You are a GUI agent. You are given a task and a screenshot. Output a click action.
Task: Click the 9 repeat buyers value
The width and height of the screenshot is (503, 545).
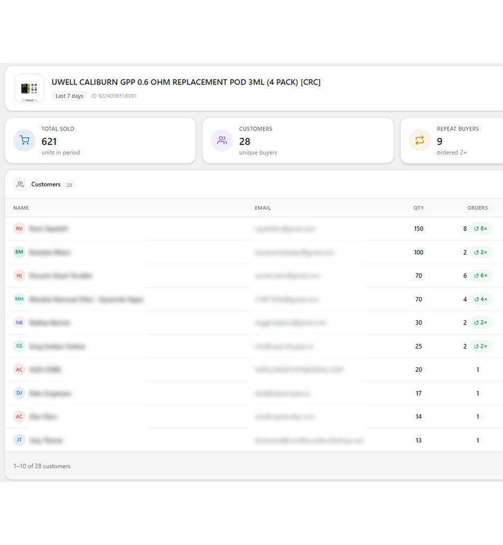[440, 142]
